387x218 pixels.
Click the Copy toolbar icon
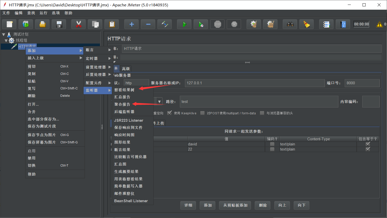[95, 24]
